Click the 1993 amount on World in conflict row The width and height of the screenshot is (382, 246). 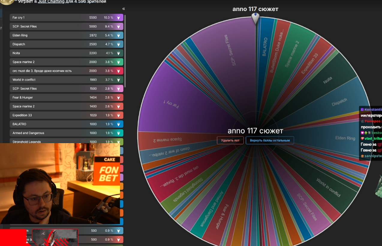[93, 80]
